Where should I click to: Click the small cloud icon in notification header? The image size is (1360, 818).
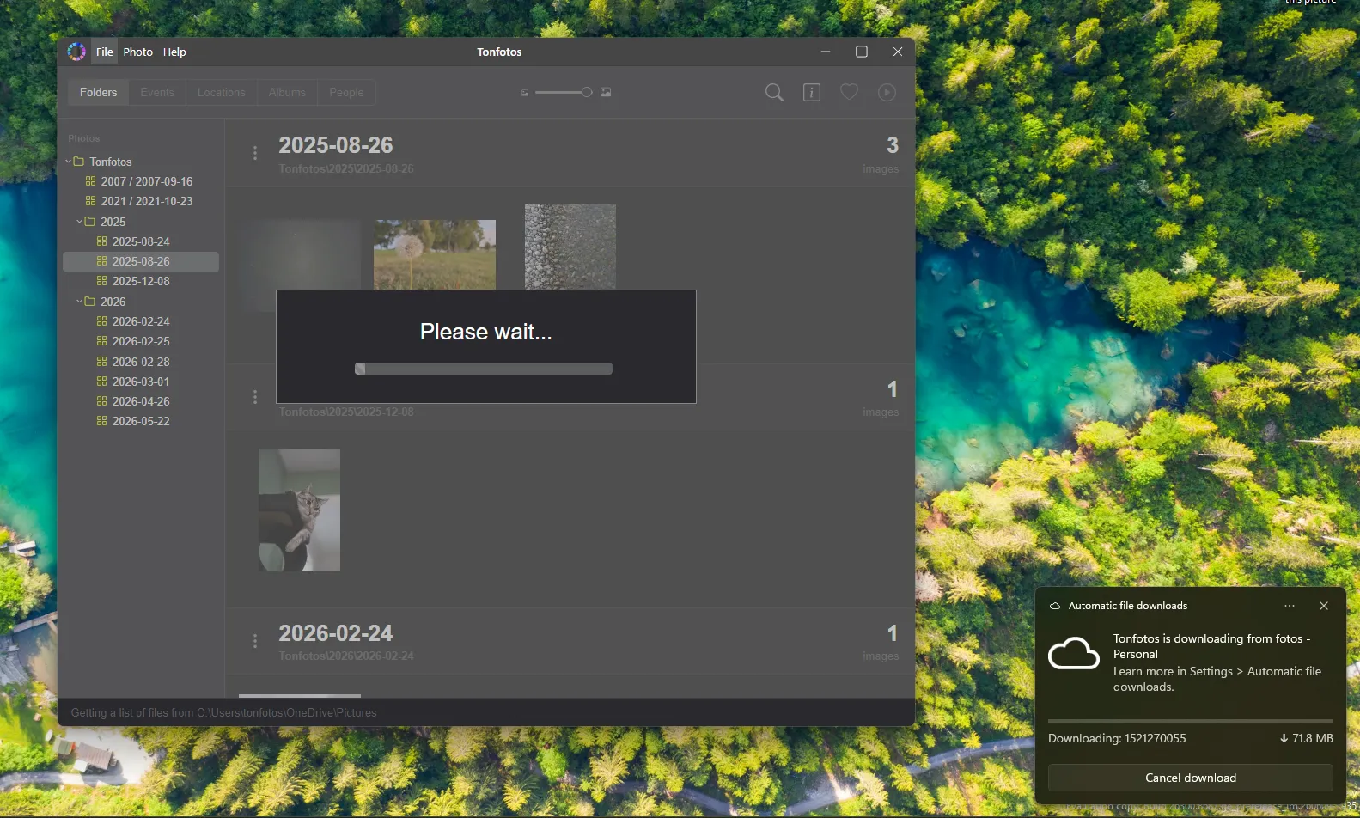pos(1055,606)
